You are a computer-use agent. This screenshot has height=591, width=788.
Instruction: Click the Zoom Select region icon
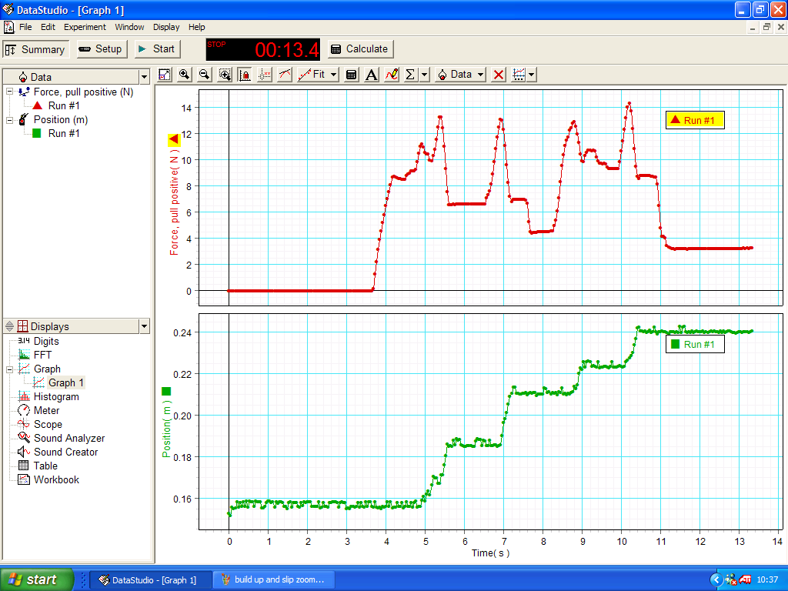point(225,75)
